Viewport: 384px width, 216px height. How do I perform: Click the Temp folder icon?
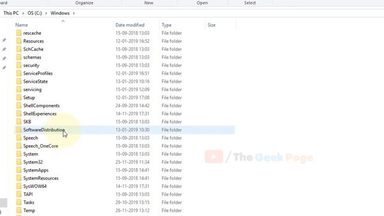[19, 211]
